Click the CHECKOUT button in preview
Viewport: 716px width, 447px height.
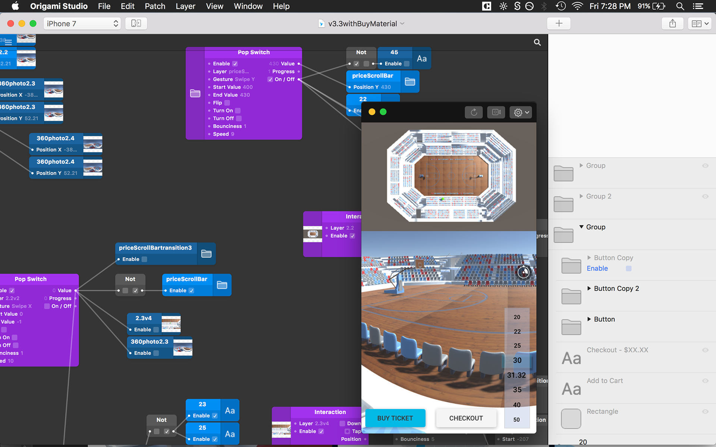pos(466,418)
